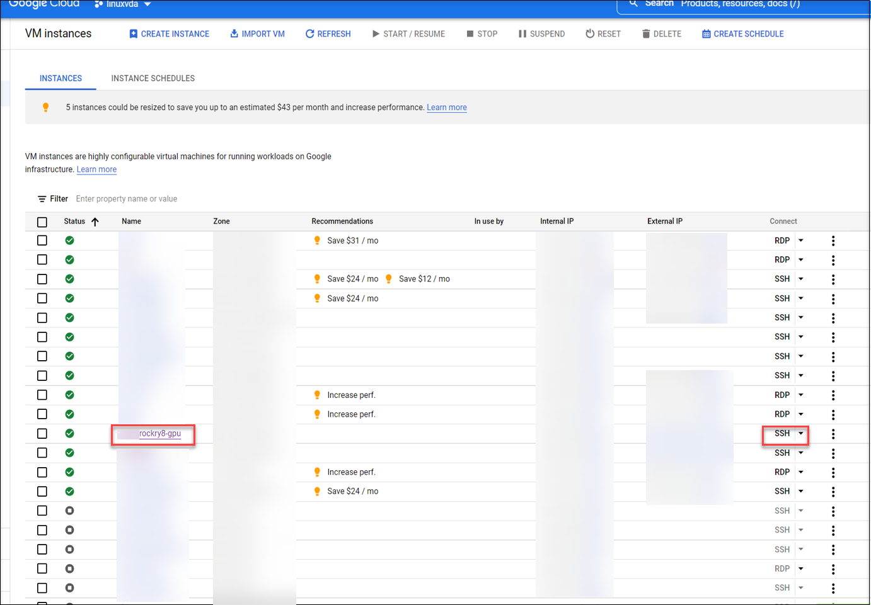The width and height of the screenshot is (871, 605).
Task: Select the checkbox for the rockry8-gpu row
Action: (x=42, y=433)
